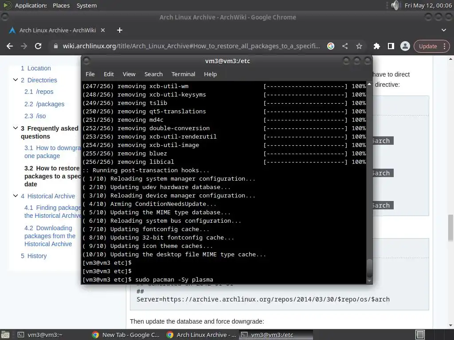This screenshot has height=340, width=454.
Task: Open 4.1 Finding packages link
Action: [x=53, y=212]
